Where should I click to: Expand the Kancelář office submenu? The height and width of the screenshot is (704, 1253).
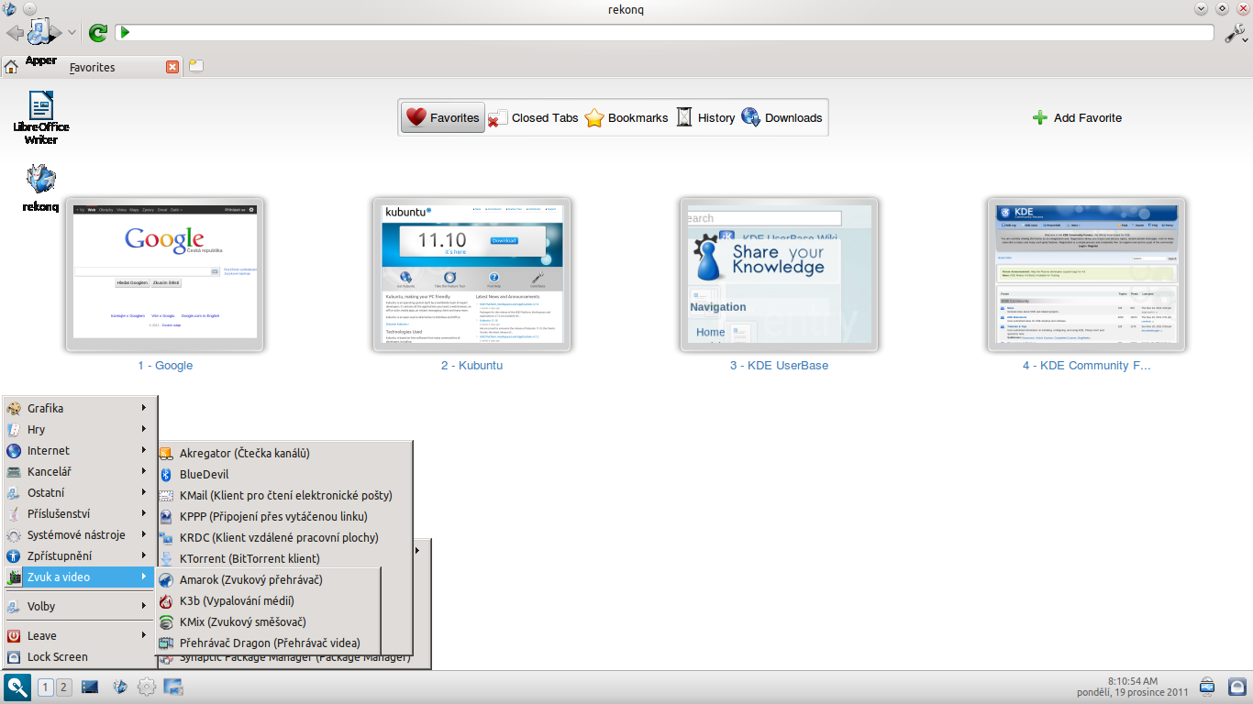point(80,471)
